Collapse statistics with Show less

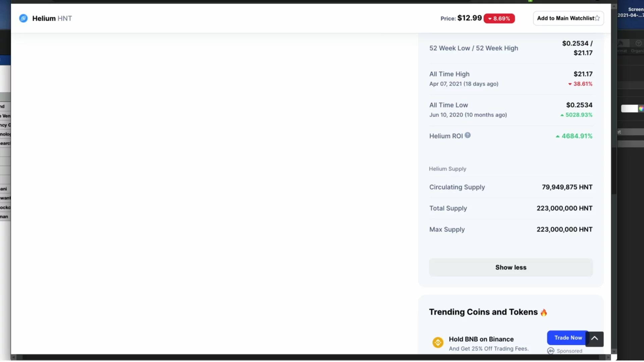coord(511,267)
